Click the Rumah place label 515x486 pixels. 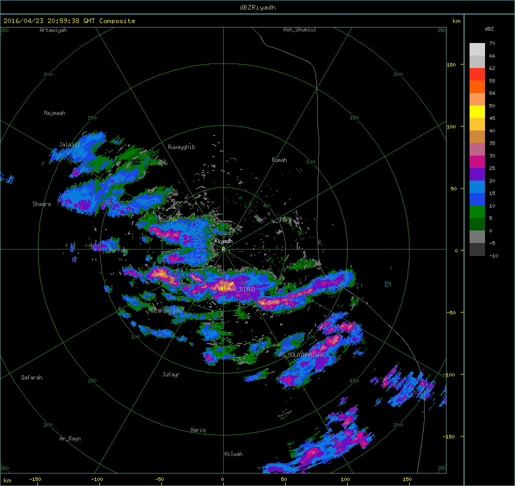(279, 160)
